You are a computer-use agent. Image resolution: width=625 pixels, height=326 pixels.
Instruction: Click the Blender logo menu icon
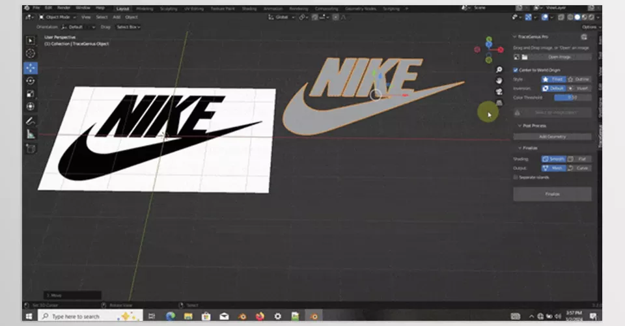point(27,8)
